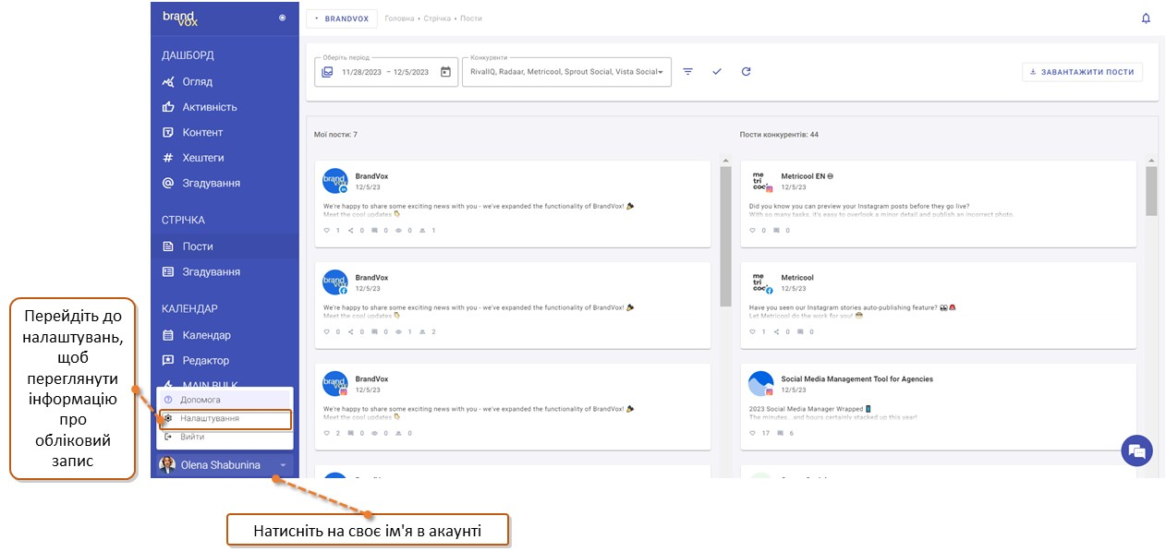Image resolution: width=1166 pixels, height=552 pixels.
Task: Open the BrandVox LinkedIn post card
Action: pyautogui.click(x=513, y=204)
